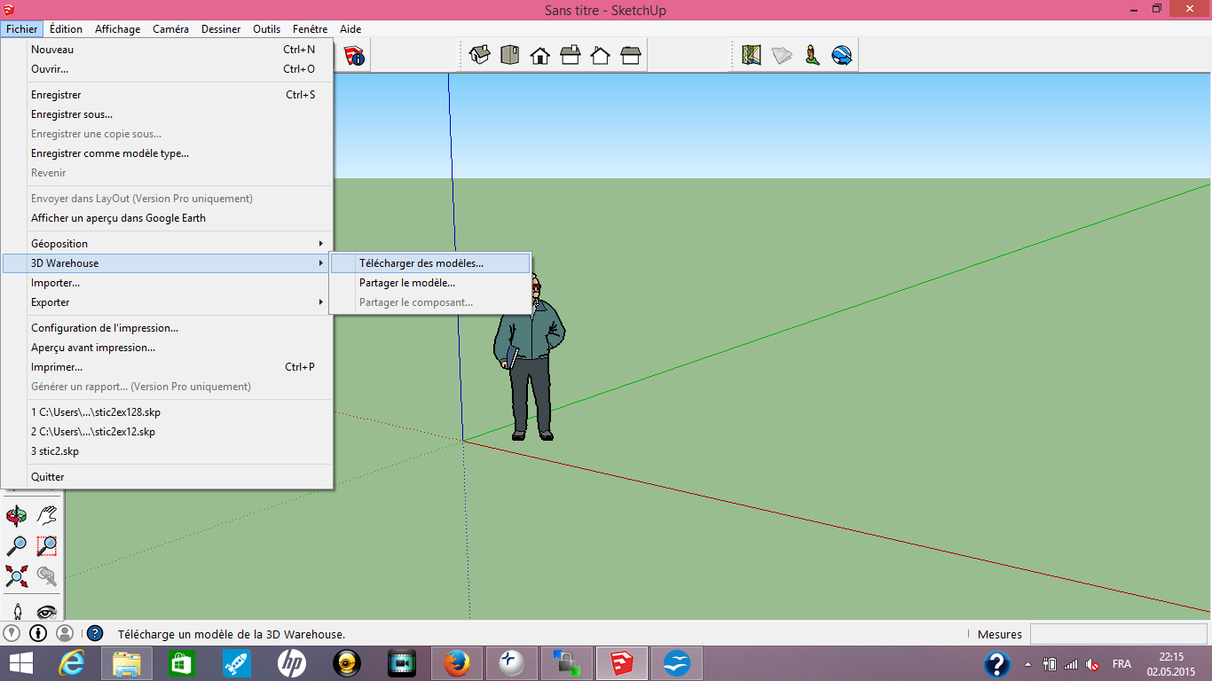Choose Enregistrer from the menu

tap(168, 95)
